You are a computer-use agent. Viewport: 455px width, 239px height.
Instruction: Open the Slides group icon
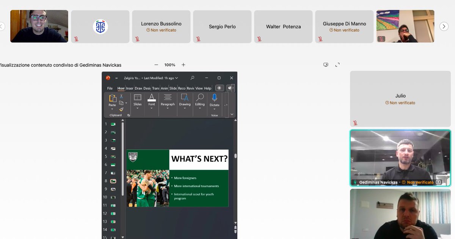[x=138, y=97]
